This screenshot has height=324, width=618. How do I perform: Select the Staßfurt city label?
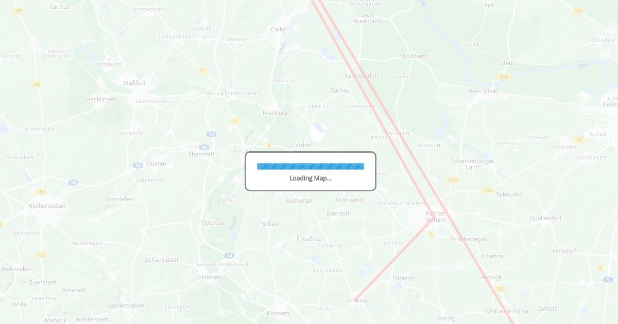point(134,83)
